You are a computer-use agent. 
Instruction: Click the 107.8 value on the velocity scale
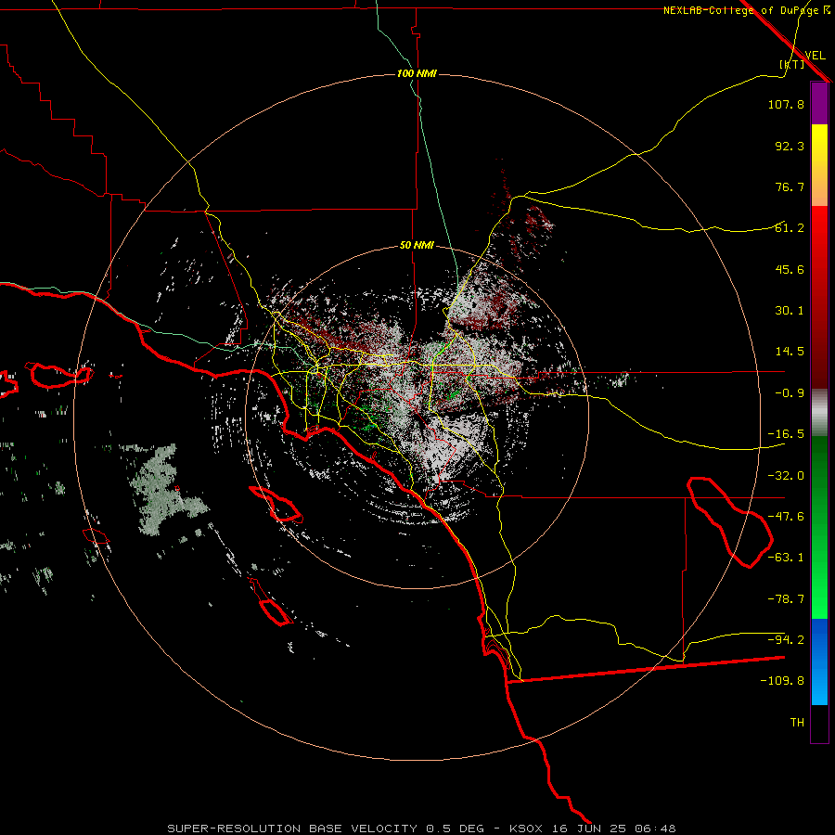point(786,104)
